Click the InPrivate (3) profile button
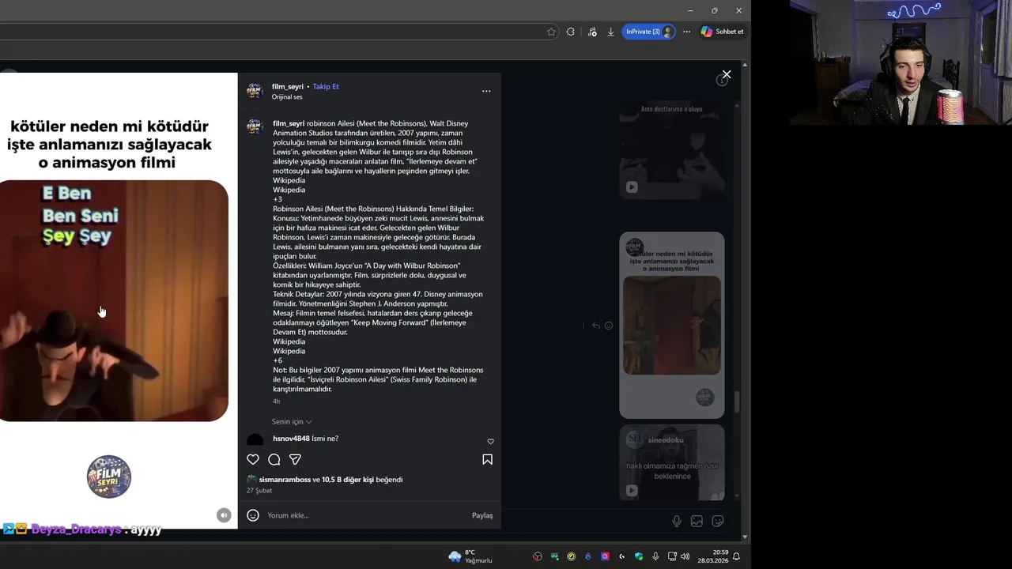This screenshot has width=1012, height=569. click(649, 32)
